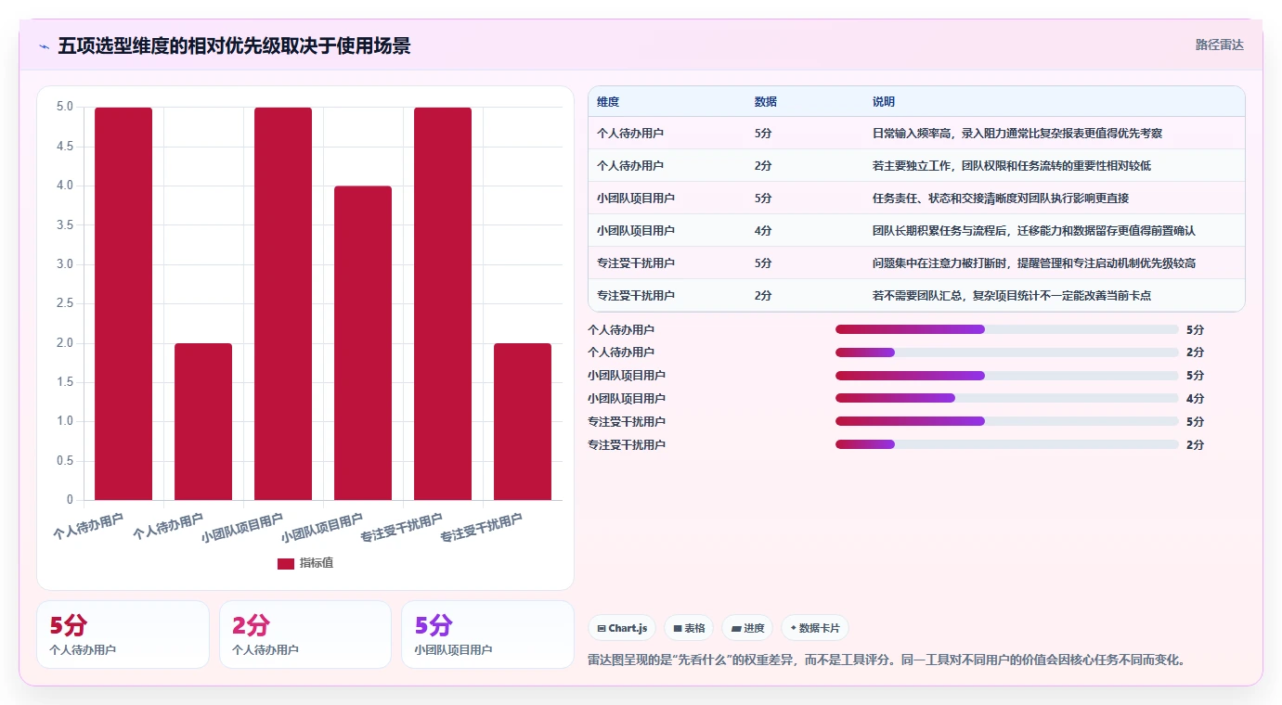1282x705 pixels.
Task: Click 个人待办用户 in the 若主要独立工作 table row
Action: pos(630,166)
